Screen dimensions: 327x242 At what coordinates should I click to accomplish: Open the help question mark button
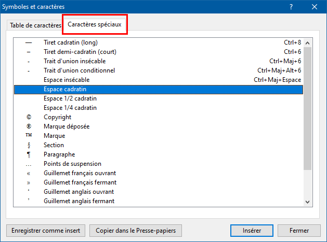(x=291, y=7)
